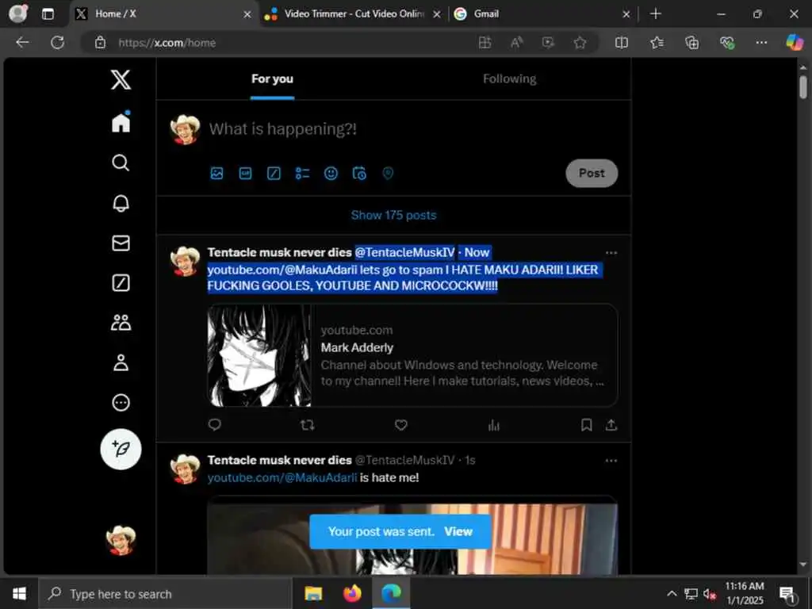Open tab actions menu icon
Image resolution: width=812 pixels, height=609 pixels.
coord(48,14)
